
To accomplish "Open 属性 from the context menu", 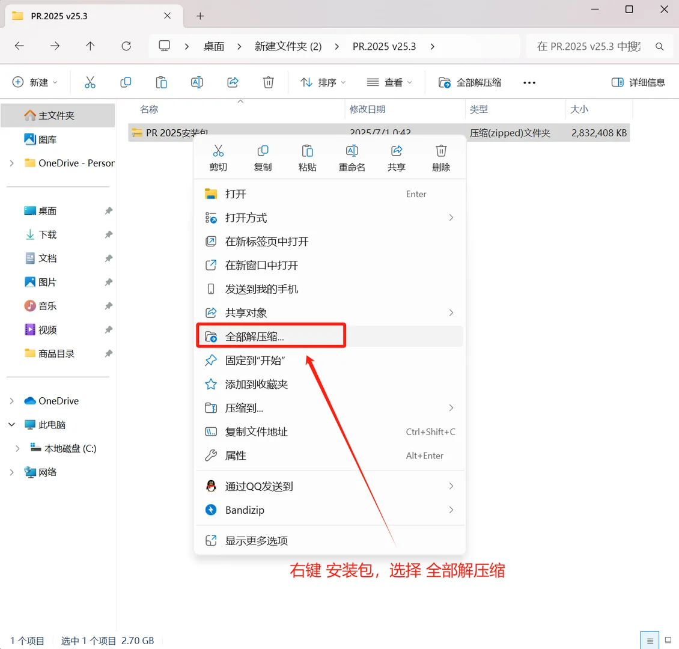I will click(x=235, y=456).
